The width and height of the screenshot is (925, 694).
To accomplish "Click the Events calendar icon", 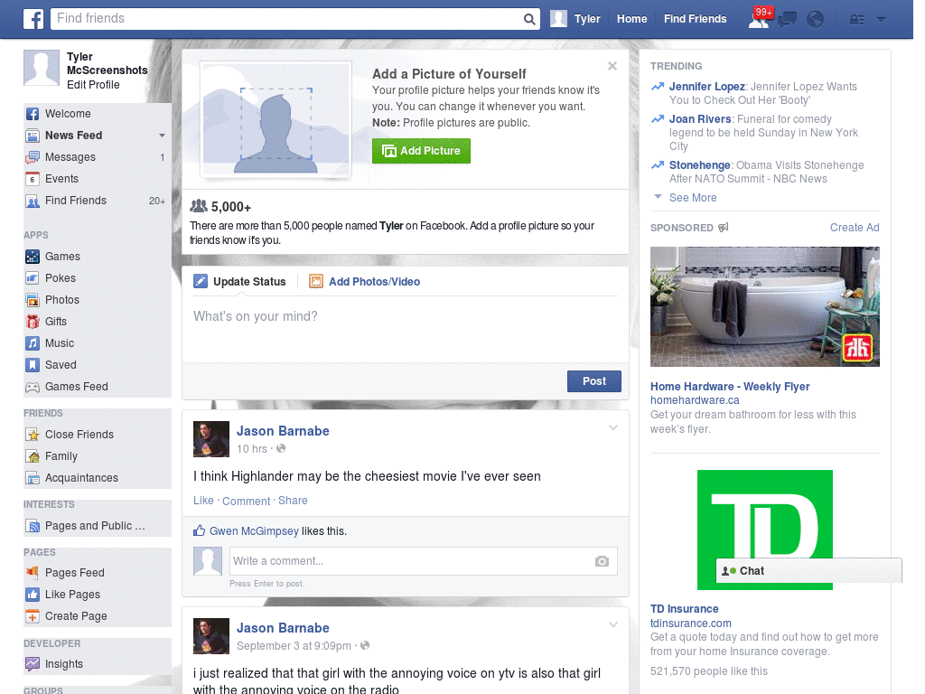I will coord(33,179).
